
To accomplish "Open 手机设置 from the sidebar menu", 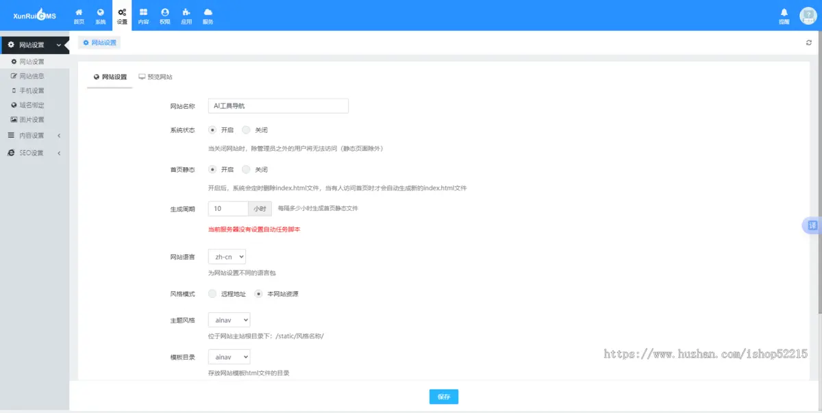I will (32, 90).
